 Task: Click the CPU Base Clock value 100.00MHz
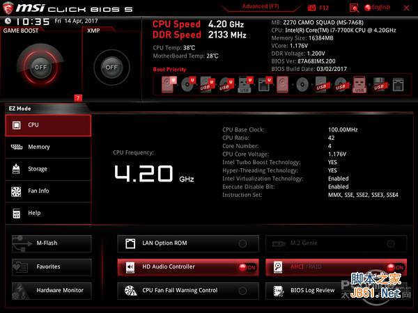click(x=343, y=130)
